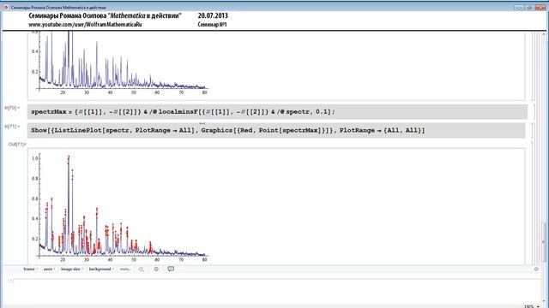Click the Maximize button in title bar

coord(530,7)
